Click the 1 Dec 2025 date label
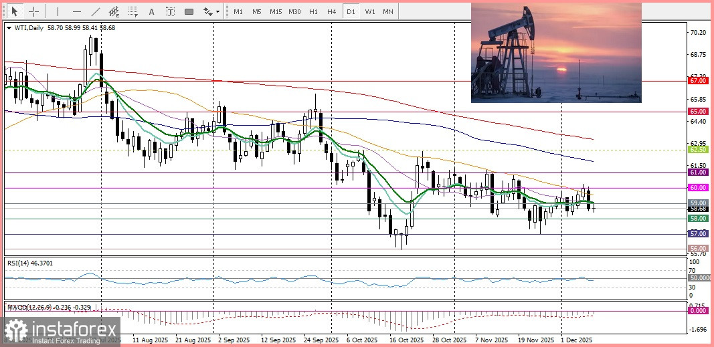 coord(576,340)
